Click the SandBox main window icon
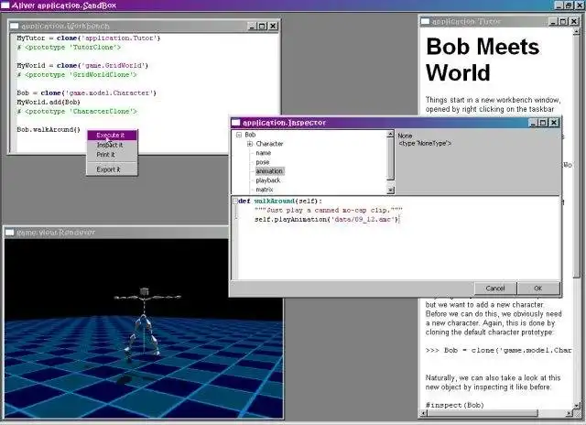This screenshot has width=586, height=425. click(x=5, y=5)
